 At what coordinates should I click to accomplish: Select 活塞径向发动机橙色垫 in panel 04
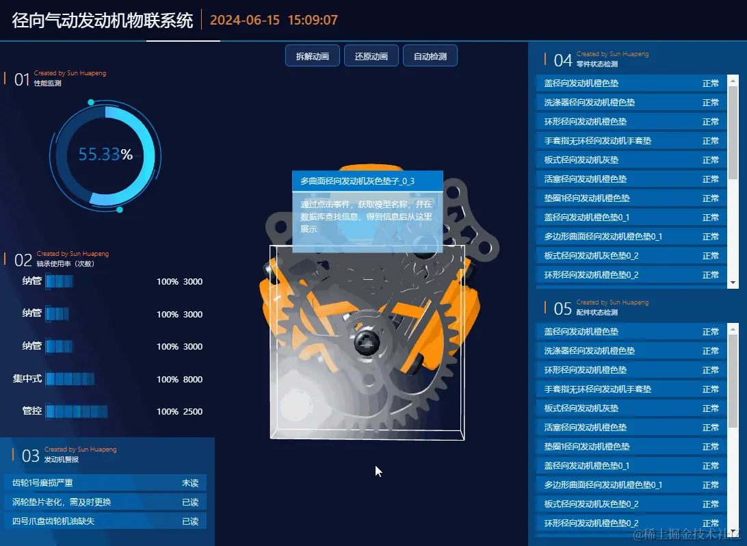[631, 179]
